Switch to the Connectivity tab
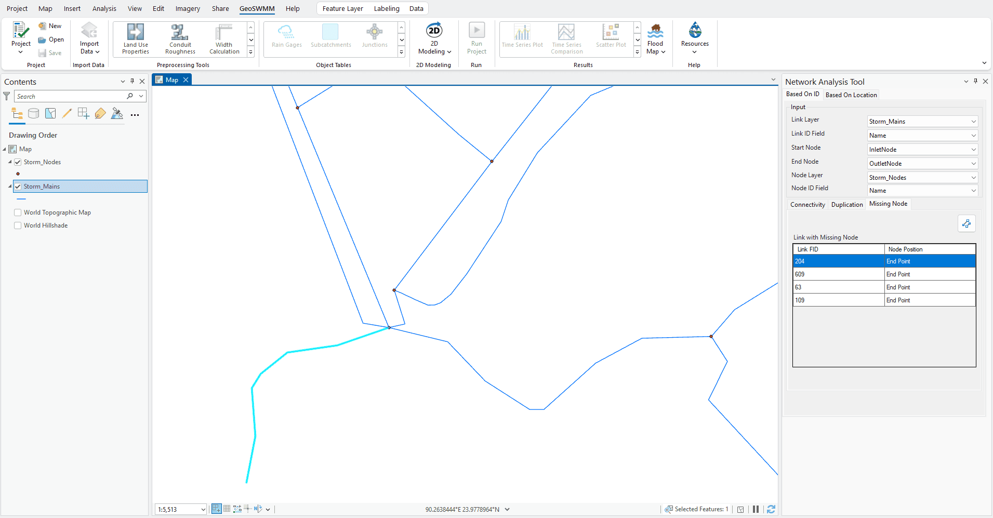This screenshot has width=993, height=518. [807, 204]
